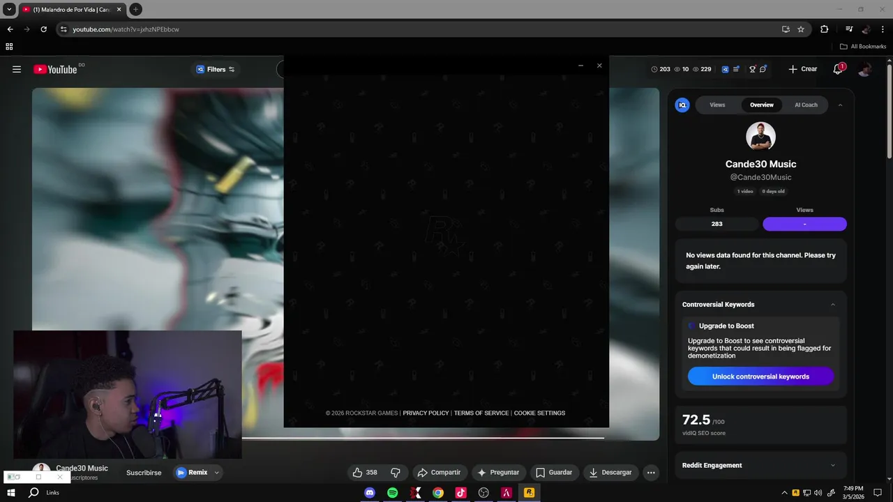This screenshot has width=893, height=502.
Task: Click the video progress bar
Action: tap(423, 438)
